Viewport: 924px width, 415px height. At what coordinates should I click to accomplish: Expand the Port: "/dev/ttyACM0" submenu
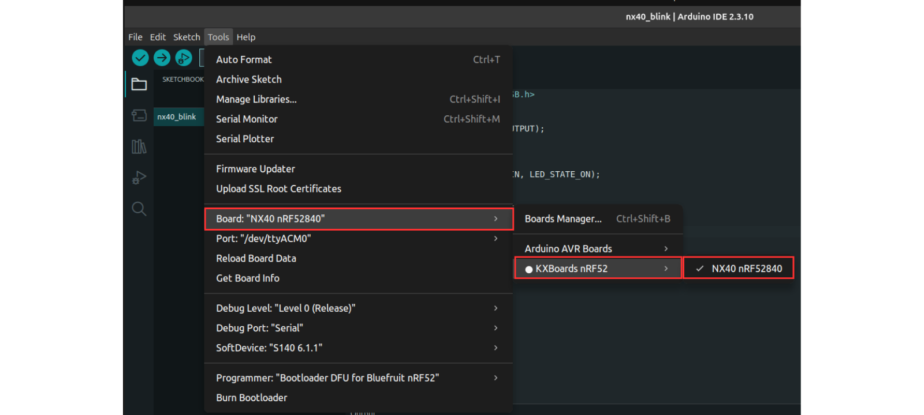(x=359, y=239)
